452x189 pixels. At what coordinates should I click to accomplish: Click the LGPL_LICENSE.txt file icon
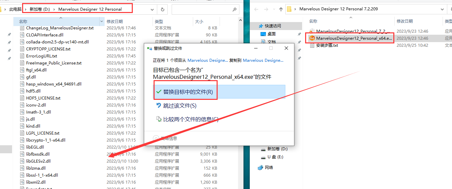pos(22,133)
